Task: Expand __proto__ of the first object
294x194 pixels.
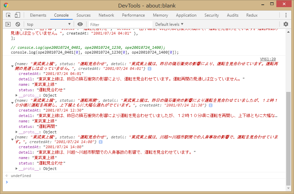Action: pos(17,95)
